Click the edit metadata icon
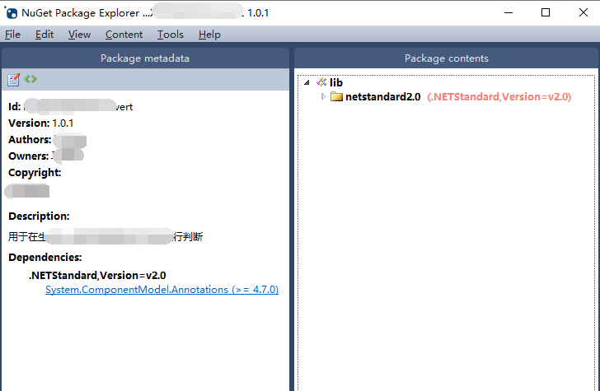The image size is (600, 391). 13,80
